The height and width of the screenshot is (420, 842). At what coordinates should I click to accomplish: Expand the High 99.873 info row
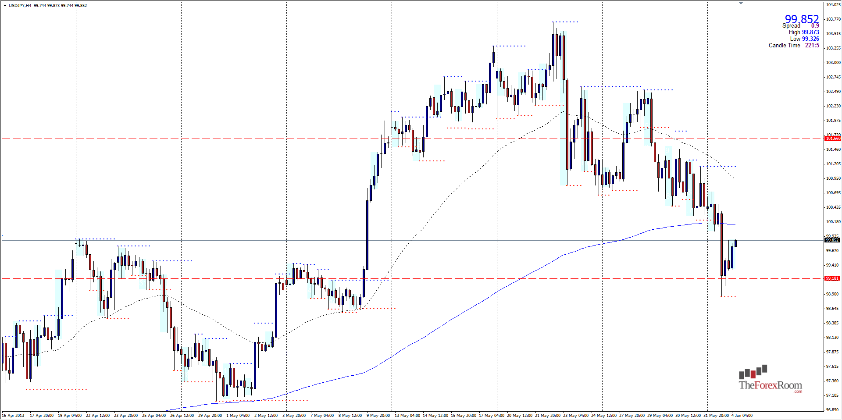click(811, 32)
